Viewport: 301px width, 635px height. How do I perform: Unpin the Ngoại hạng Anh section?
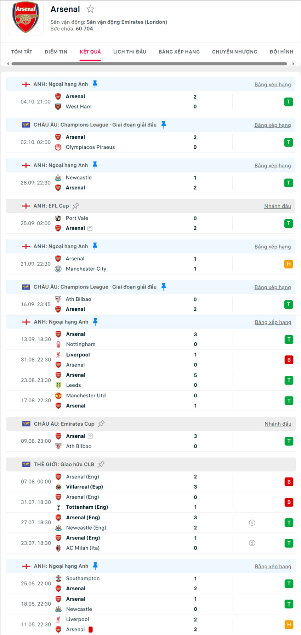[95, 84]
